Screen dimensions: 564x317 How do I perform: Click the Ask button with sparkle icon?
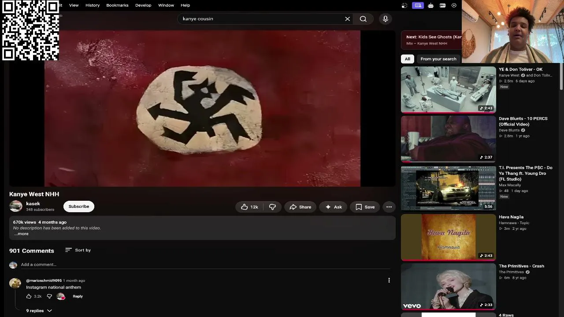(333, 207)
